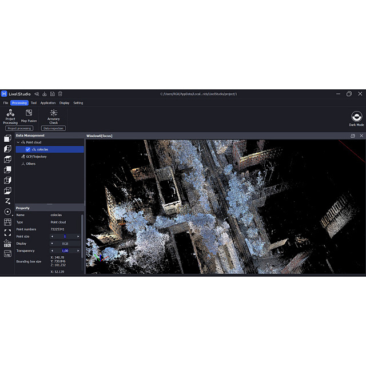366x366 pixels.
Task: Click the LixelStudio logo icon
Action: [4, 94]
